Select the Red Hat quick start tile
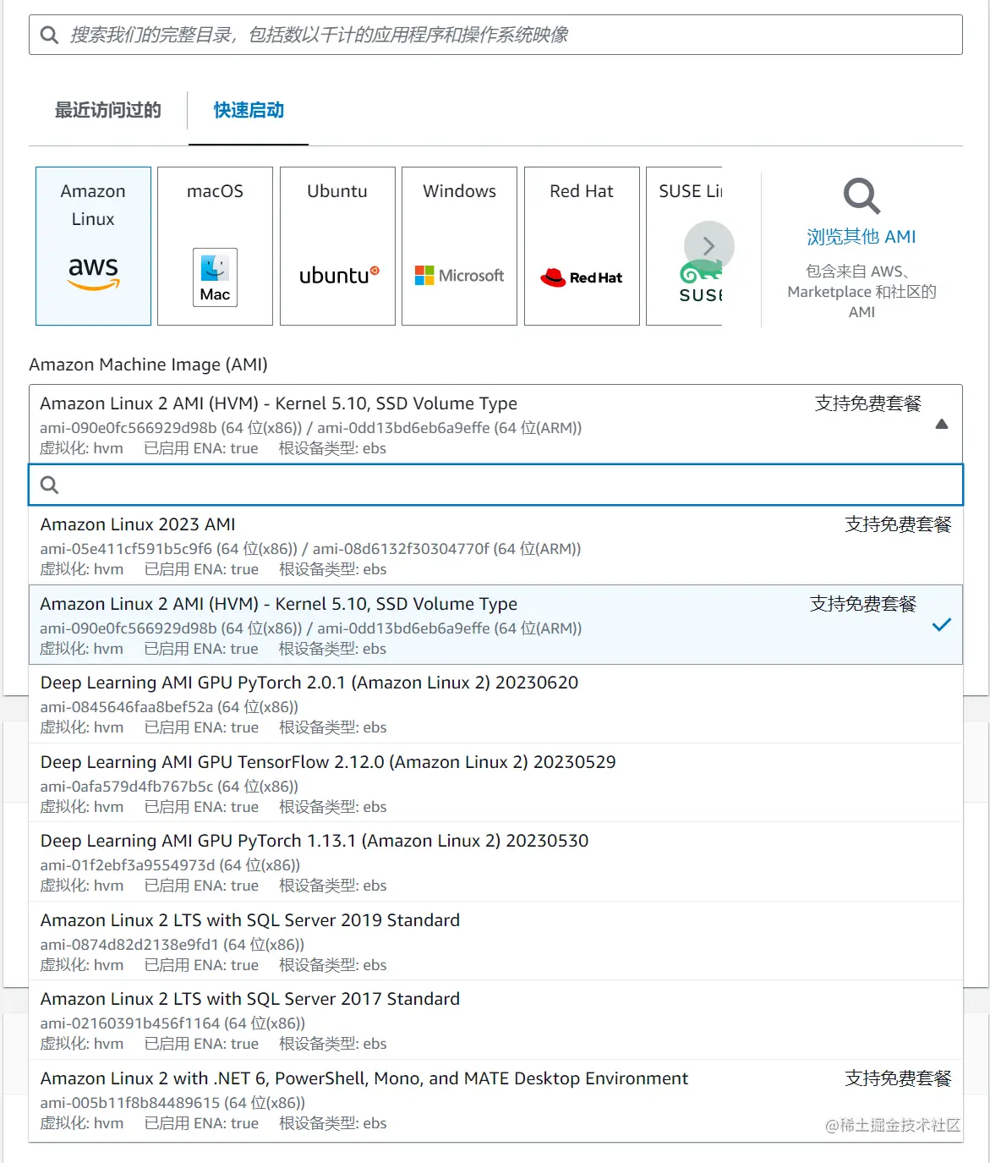The height and width of the screenshot is (1163, 990). (582, 246)
